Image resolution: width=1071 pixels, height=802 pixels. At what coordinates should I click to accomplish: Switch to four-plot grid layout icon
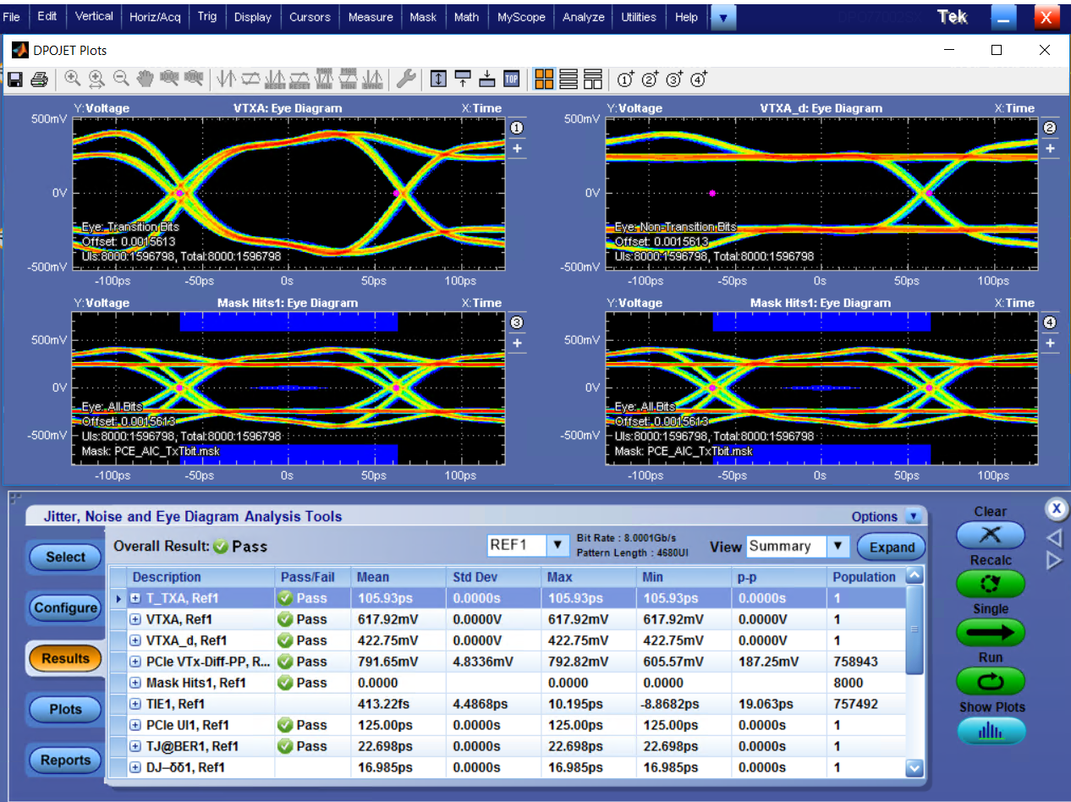(x=544, y=80)
